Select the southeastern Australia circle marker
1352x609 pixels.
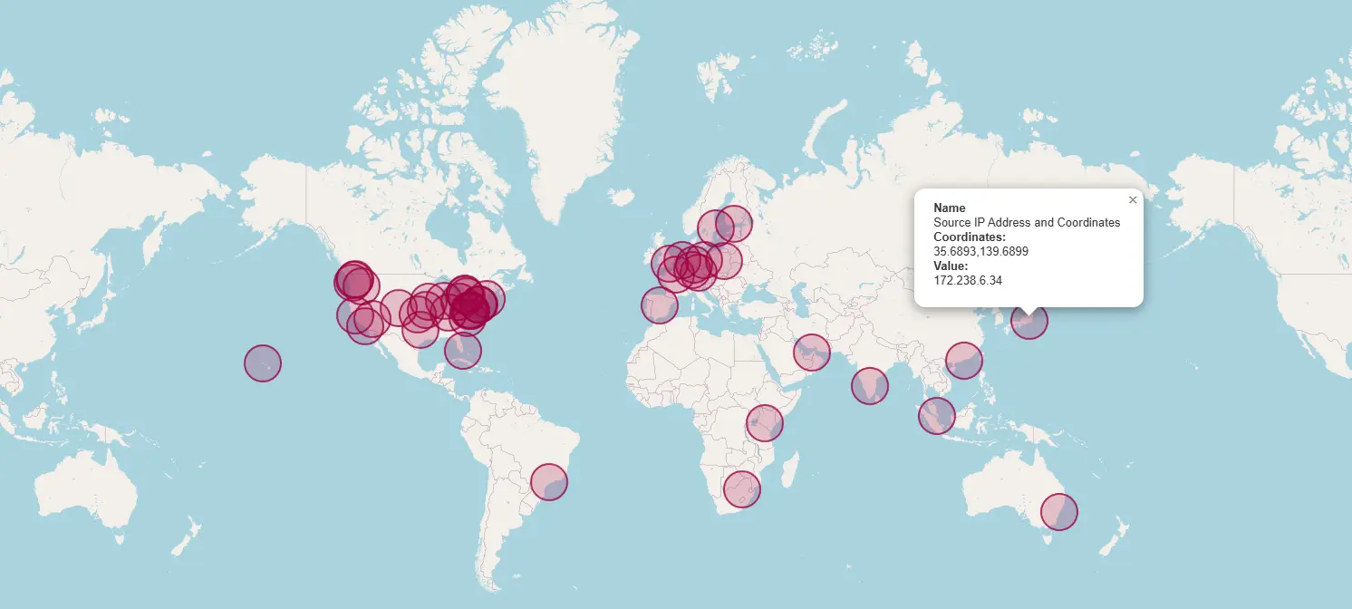[1058, 512]
